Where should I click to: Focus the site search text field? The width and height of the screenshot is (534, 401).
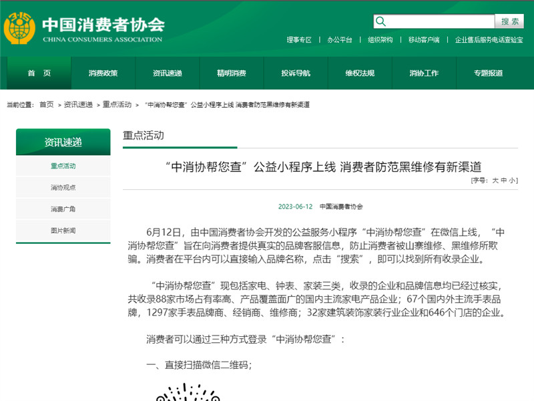click(435, 21)
